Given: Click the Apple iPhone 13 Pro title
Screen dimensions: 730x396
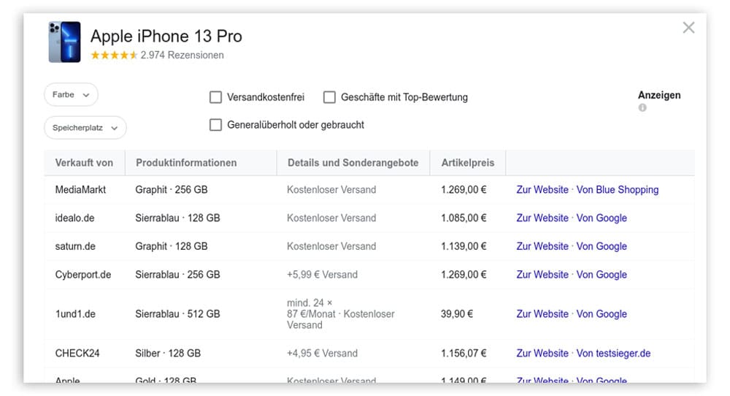Looking at the screenshot, I should click(166, 36).
